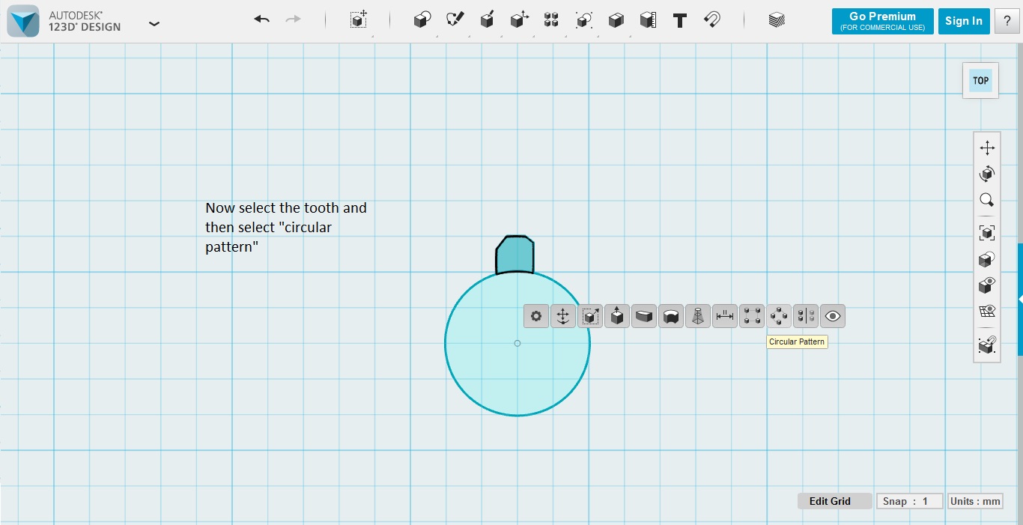Click the Circular Pattern icon in context toolbar
Image resolution: width=1023 pixels, height=525 pixels.
point(778,315)
